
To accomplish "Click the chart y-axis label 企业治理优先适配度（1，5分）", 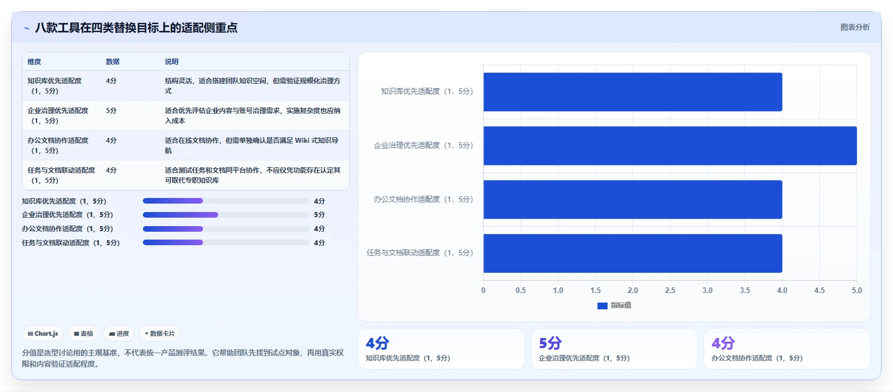I will (x=423, y=145).
